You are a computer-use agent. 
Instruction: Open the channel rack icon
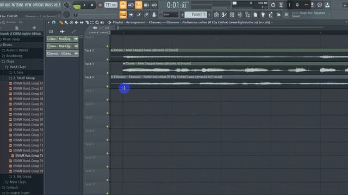click(x=232, y=15)
